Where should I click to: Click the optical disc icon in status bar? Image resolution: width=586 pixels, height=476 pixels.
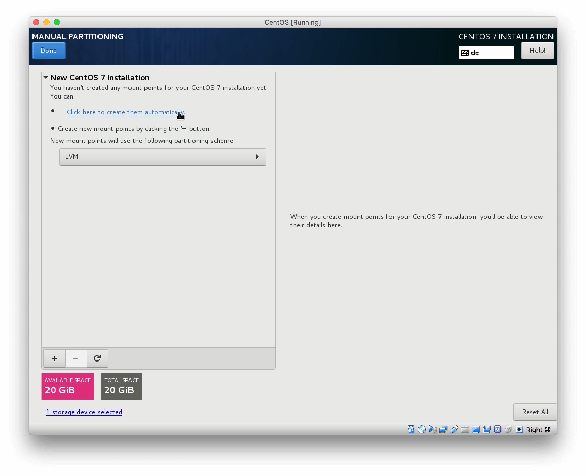click(x=421, y=429)
